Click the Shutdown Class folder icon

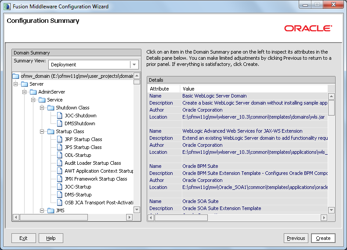(x=51, y=108)
